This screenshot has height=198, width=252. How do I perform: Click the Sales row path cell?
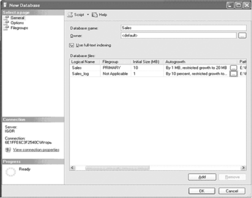[243, 68]
